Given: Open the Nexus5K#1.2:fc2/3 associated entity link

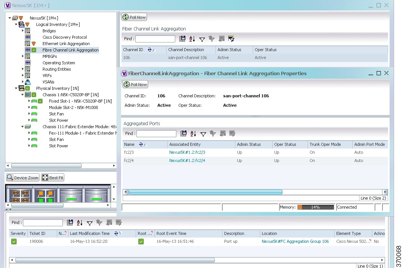Looking at the screenshot, I should (187, 153).
